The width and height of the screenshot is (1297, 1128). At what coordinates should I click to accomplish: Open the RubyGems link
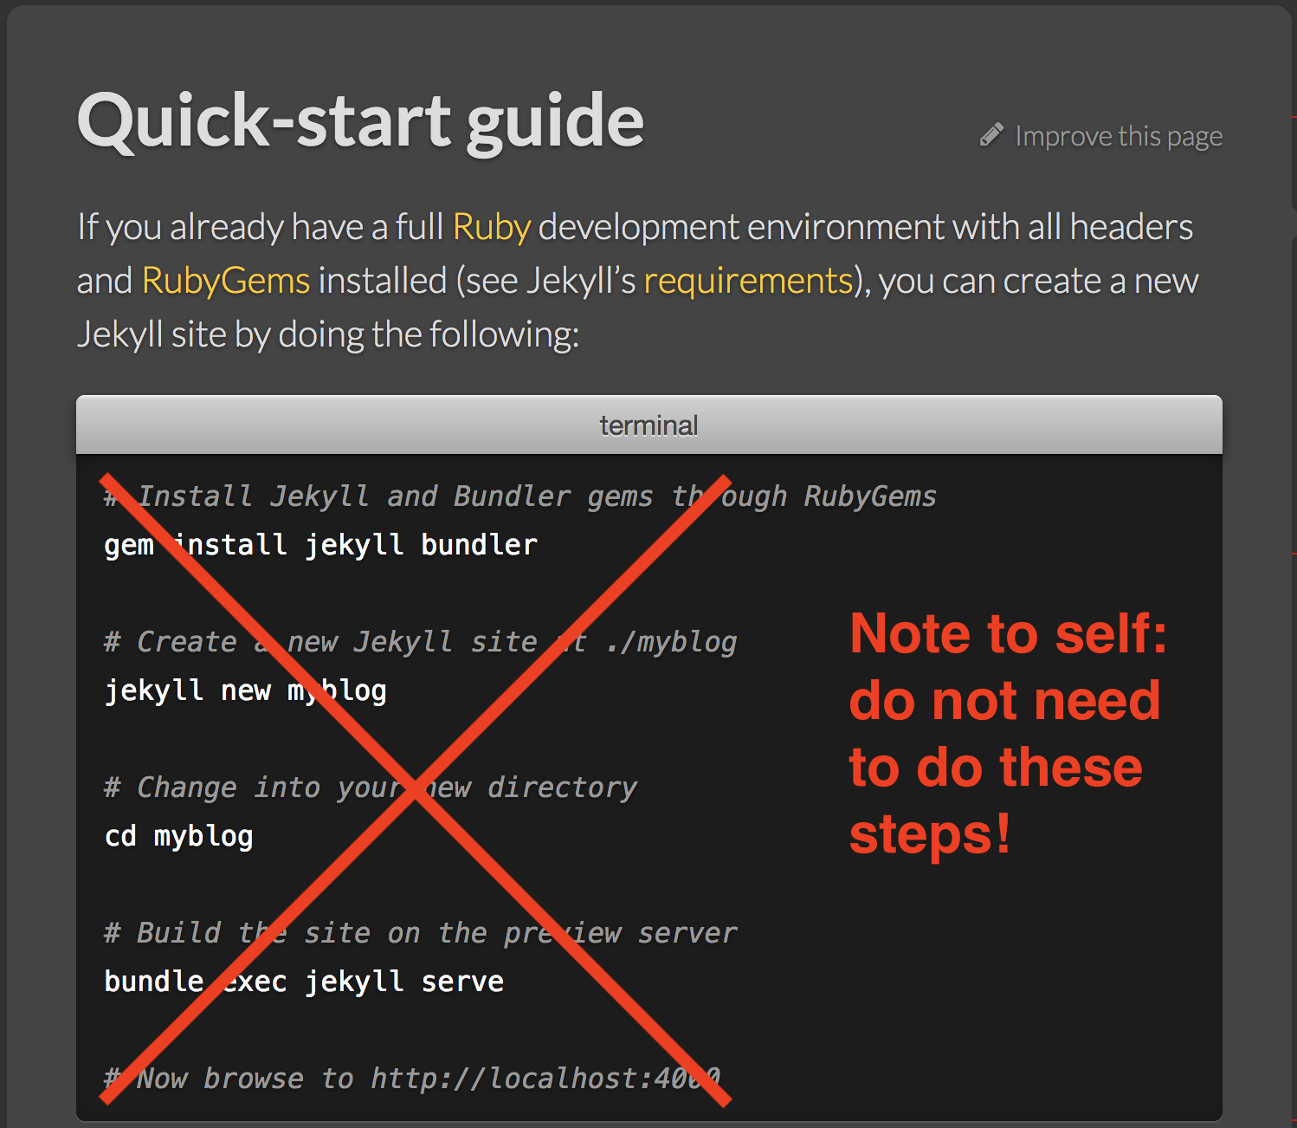pos(225,281)
